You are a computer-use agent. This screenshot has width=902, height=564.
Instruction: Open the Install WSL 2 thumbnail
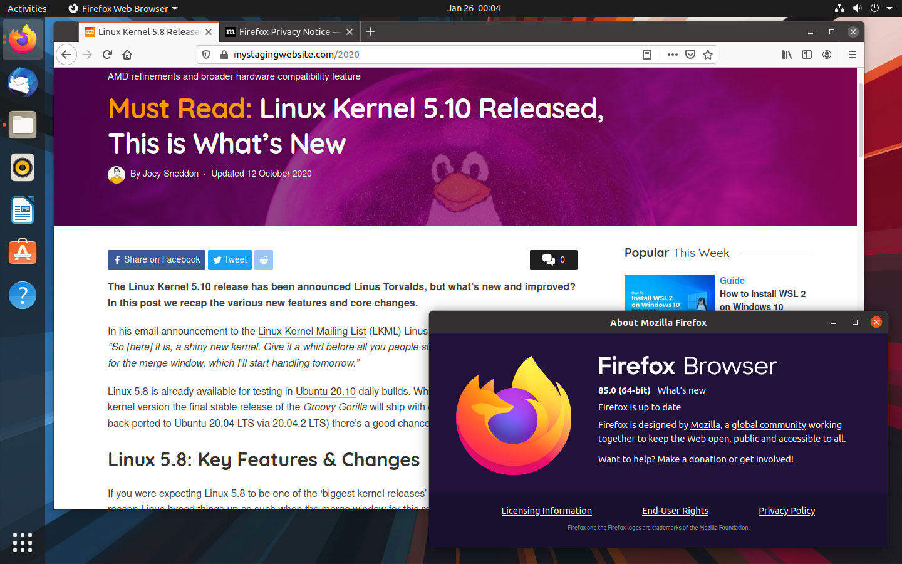(x=670, y=293)
